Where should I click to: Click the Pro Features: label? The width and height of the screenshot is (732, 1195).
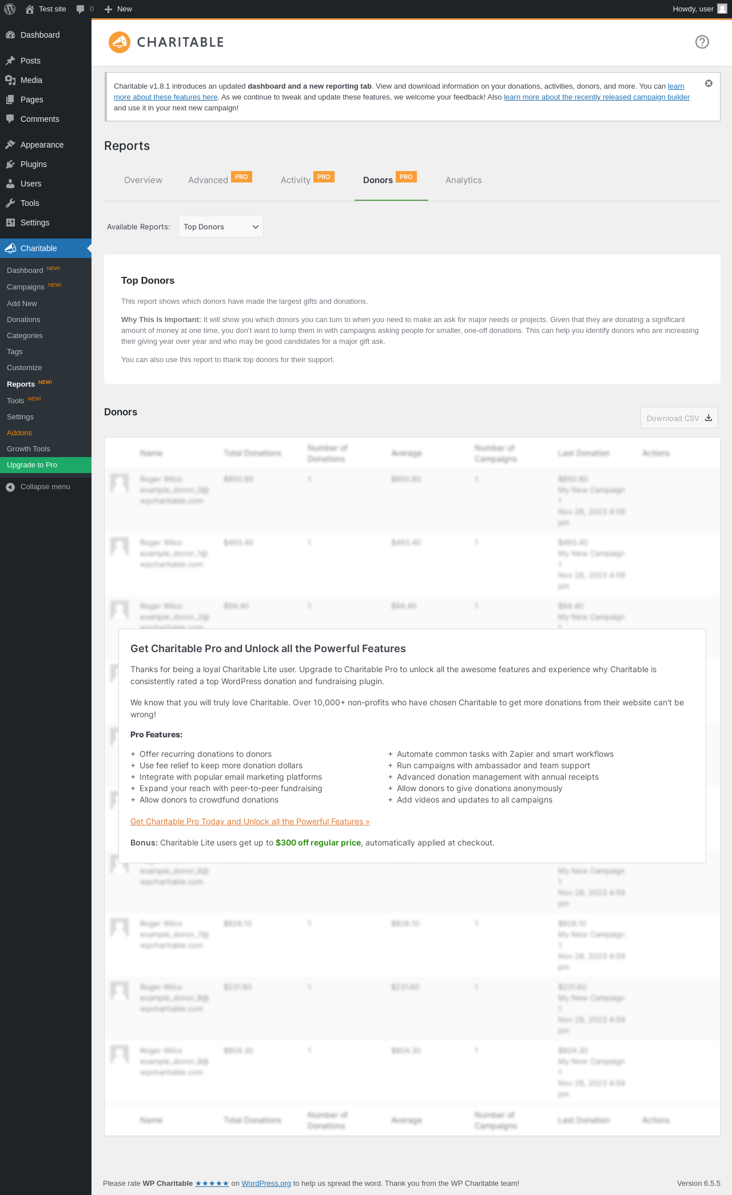pos(156,735)
